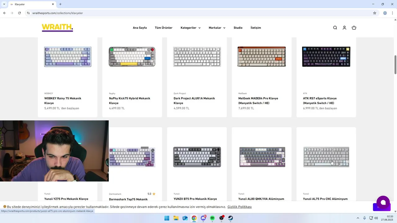
Task: Open the Chrome three-dot menu
Action: click(393, 13)
